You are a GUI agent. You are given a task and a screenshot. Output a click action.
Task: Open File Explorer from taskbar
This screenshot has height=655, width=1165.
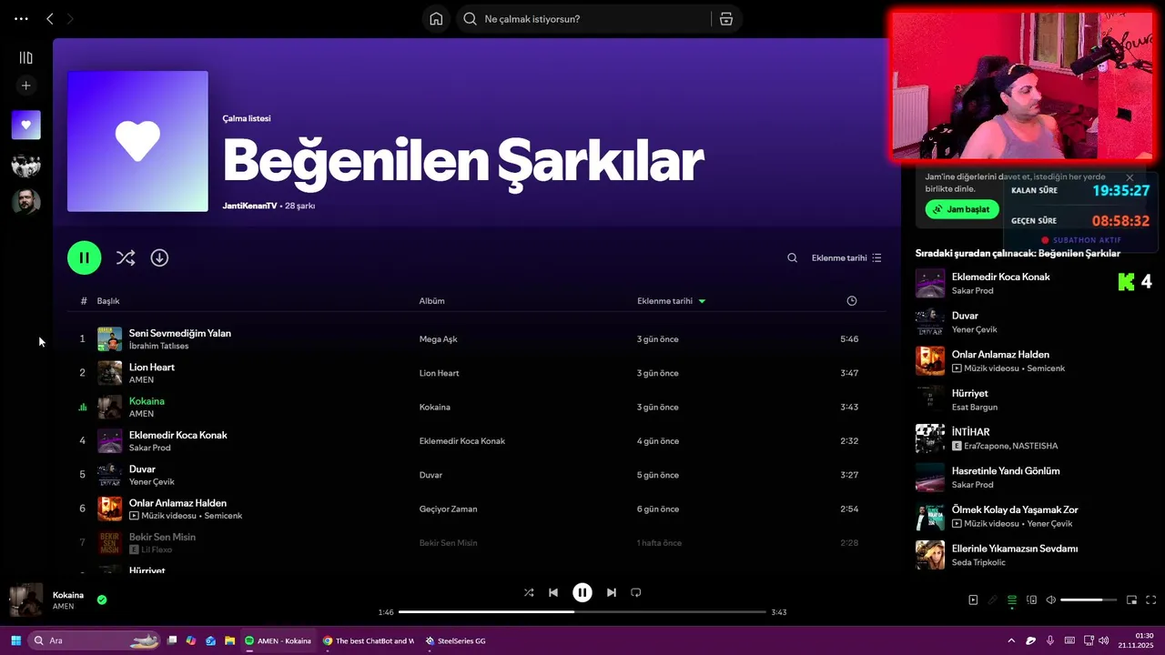[x=230, y=640]
